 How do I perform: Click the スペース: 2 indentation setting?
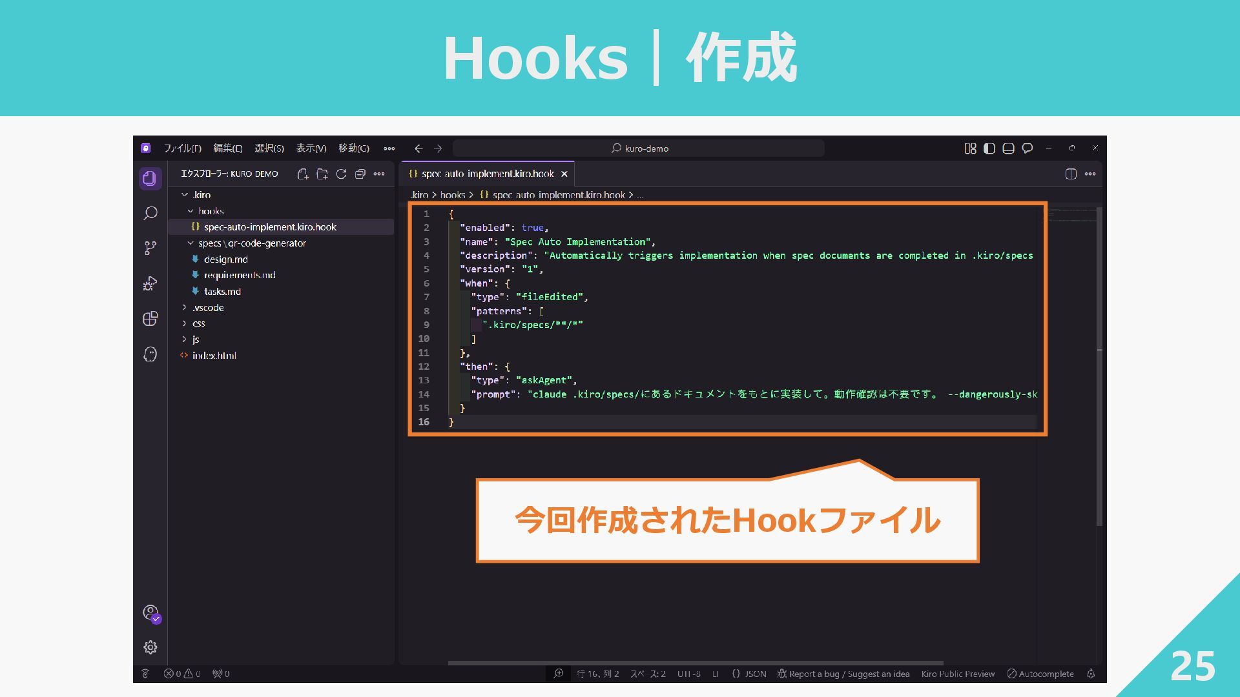point(648,674)
